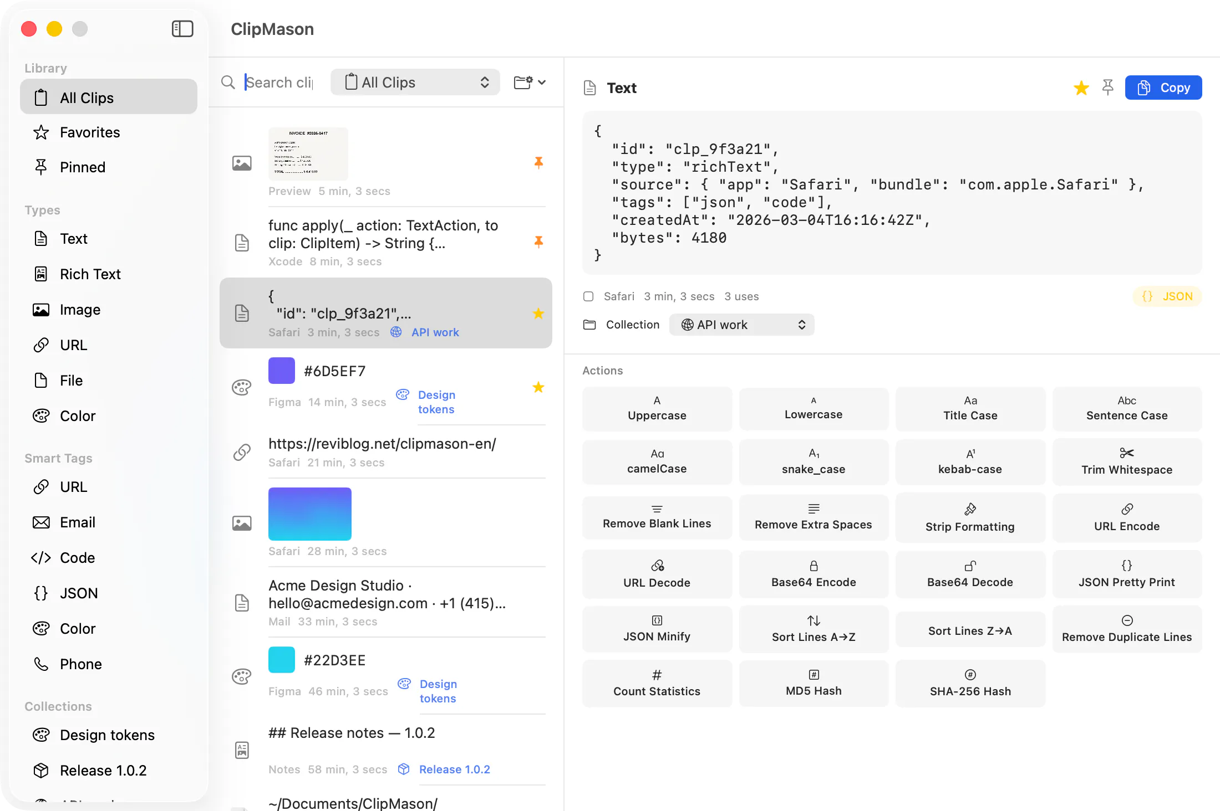Image resolution: width=1220 pixels, height=811 pixels.
Task: Click the URL Decode icon
Action: (x=657, y=566)
